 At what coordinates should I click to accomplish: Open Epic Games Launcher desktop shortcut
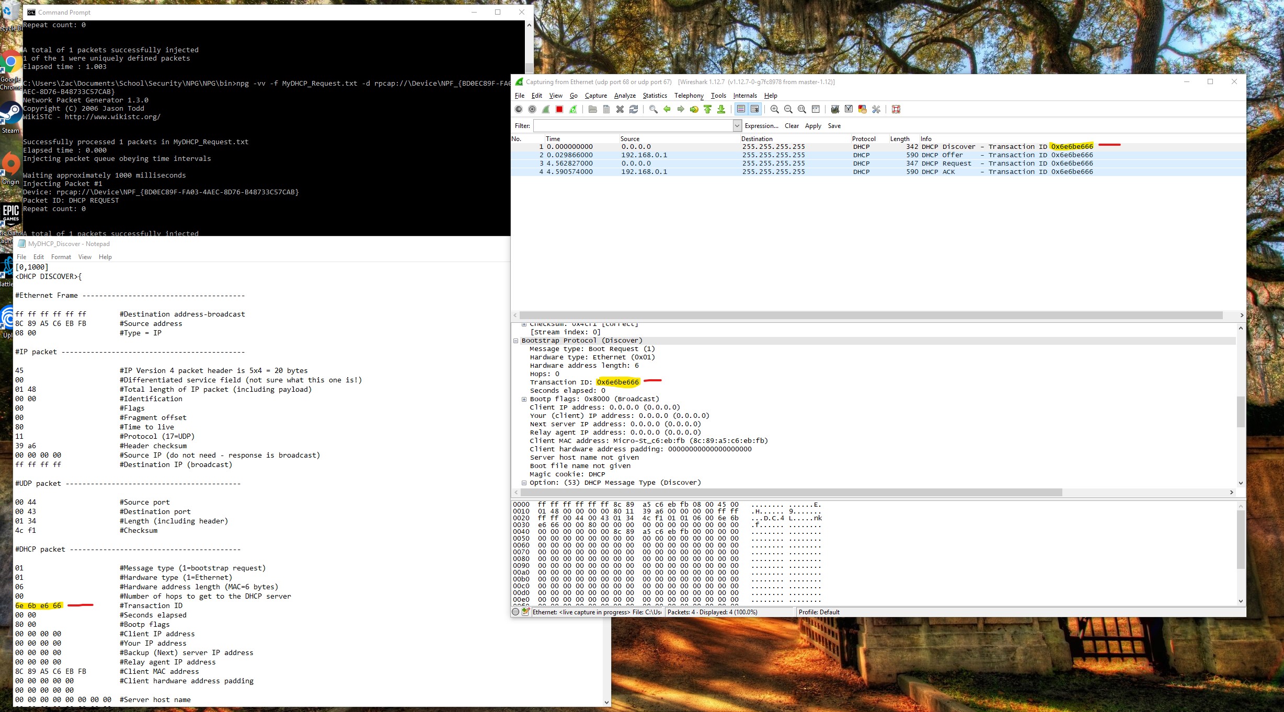point(10,222)
